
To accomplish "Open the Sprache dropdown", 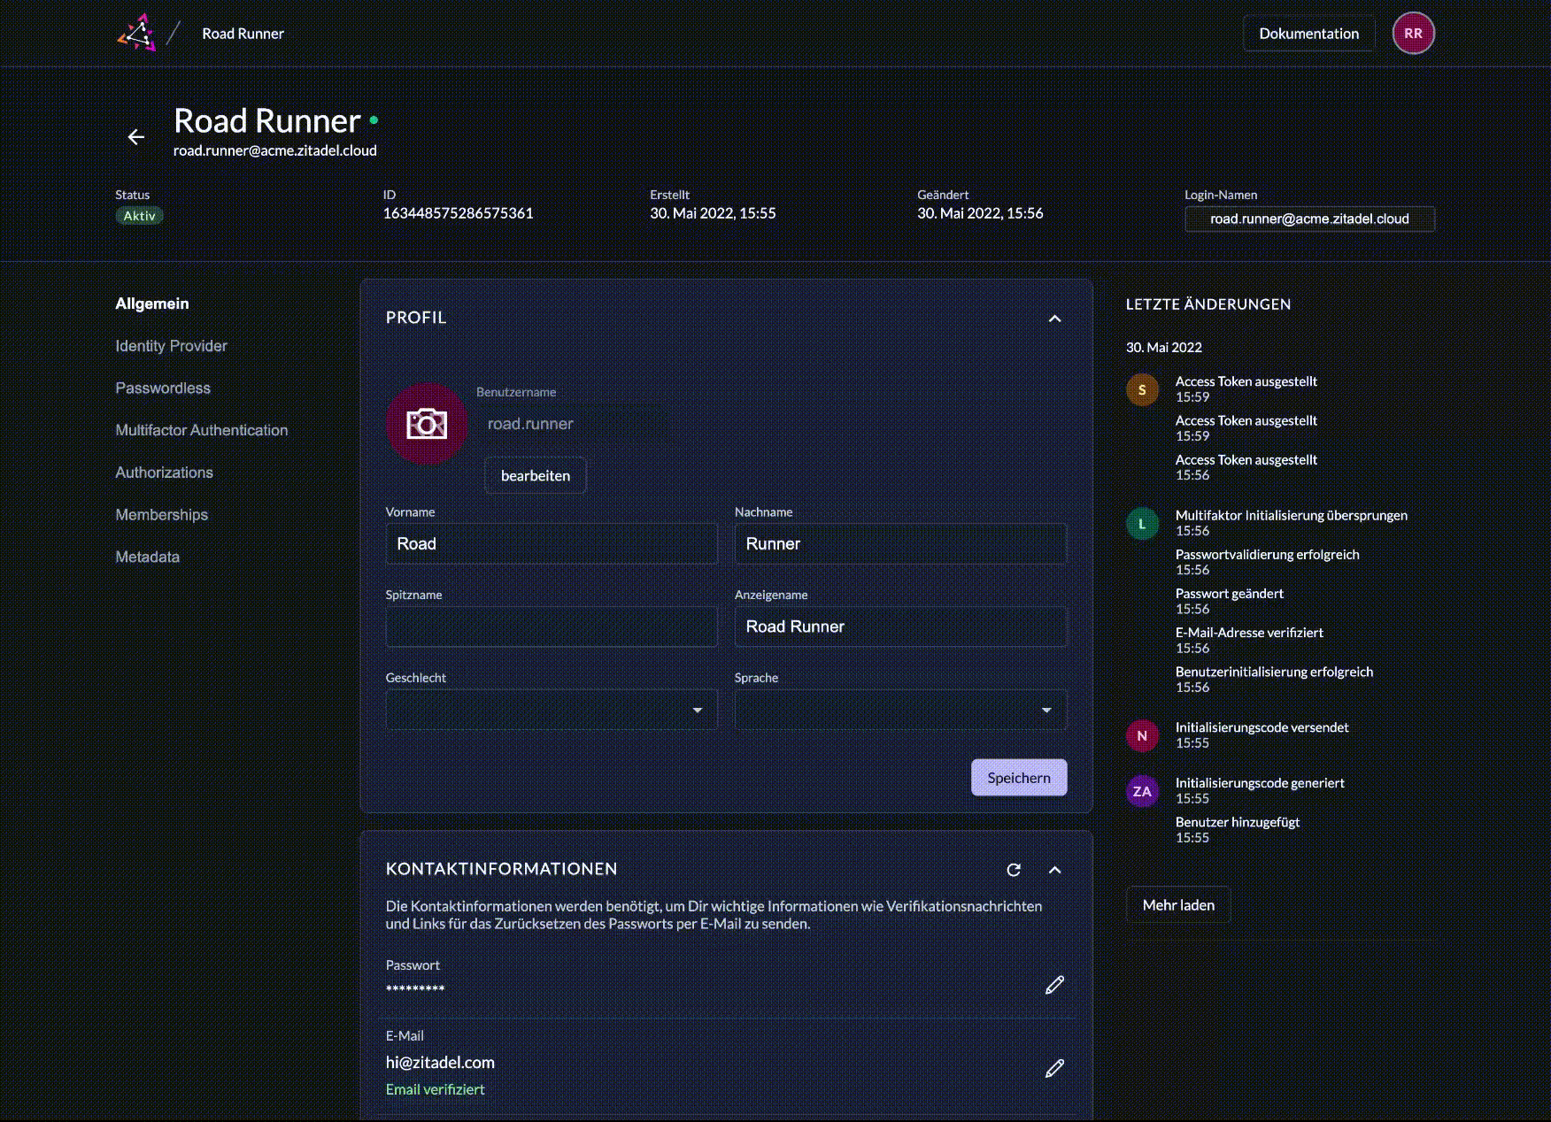I will click(900, 710).
